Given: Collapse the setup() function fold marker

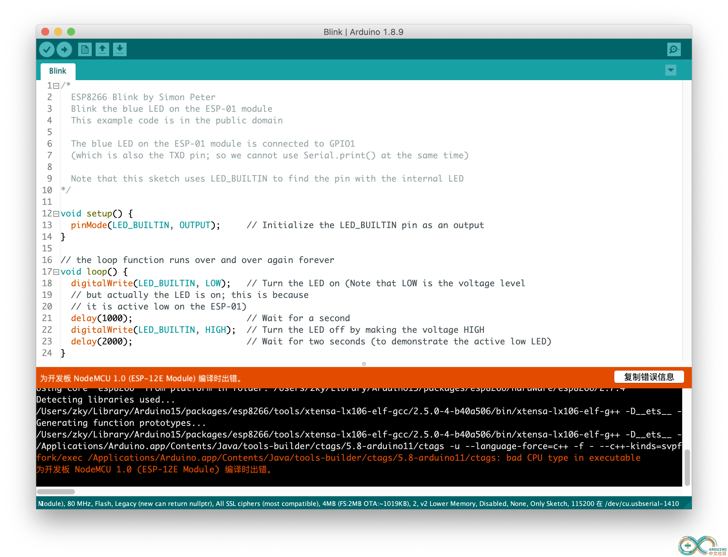Looking at the screenshot, I should click(56, 214).
